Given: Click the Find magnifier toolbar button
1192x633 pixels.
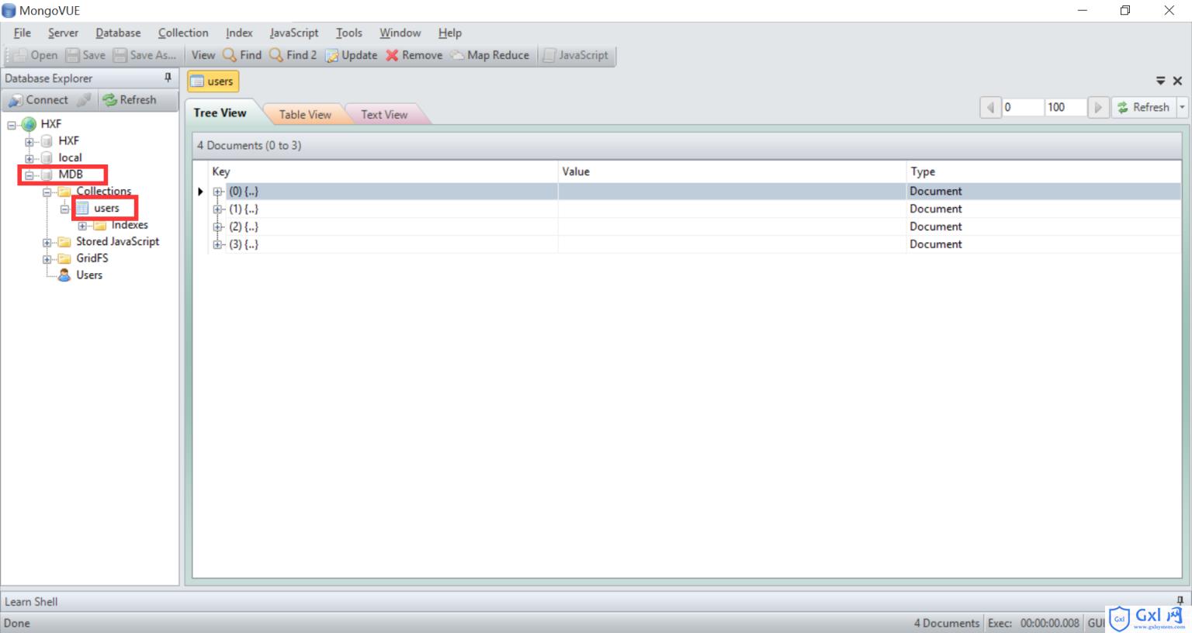Looking at the screenshot, I should 242,55.
